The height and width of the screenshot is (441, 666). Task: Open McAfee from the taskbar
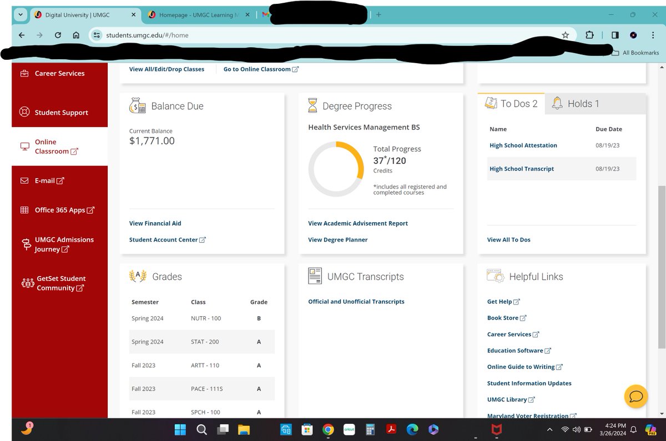point(497,429)
